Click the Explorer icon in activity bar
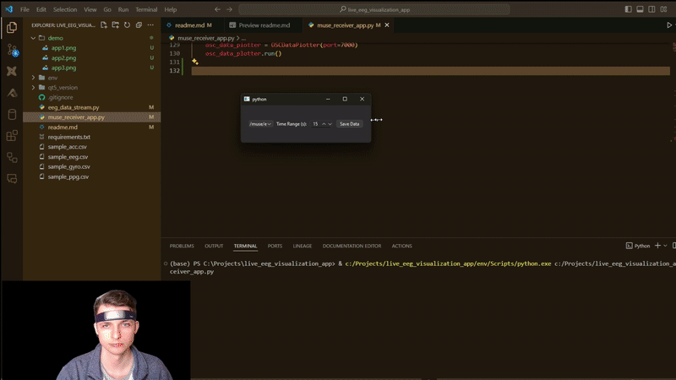676x380 pixels. (x=12, y=27)
